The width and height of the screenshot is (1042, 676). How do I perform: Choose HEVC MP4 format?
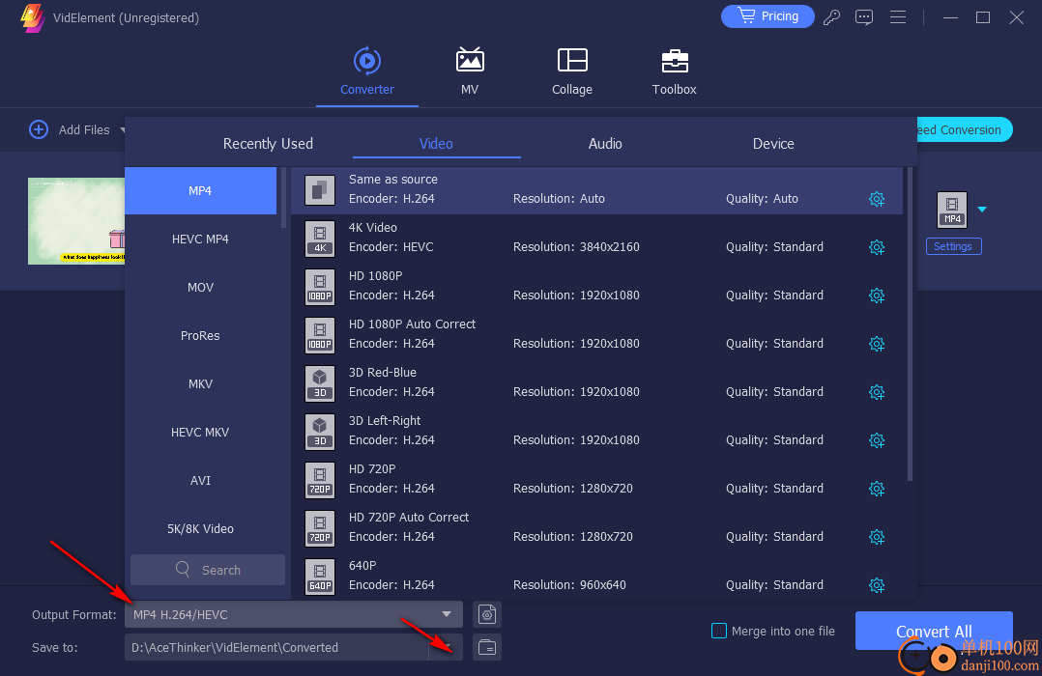pos(200,239)
